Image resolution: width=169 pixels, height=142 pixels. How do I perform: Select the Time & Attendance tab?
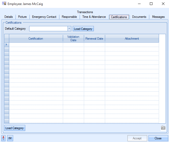point(94,17)
